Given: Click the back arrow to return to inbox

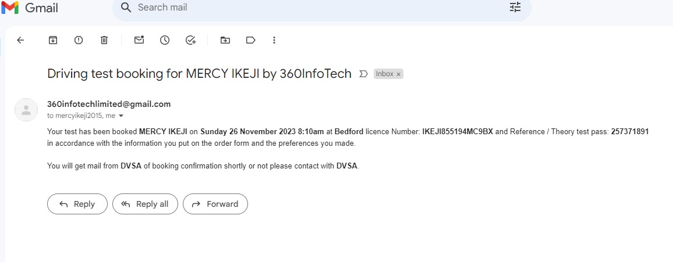Looking at the screenshot, I should (20, 40).
